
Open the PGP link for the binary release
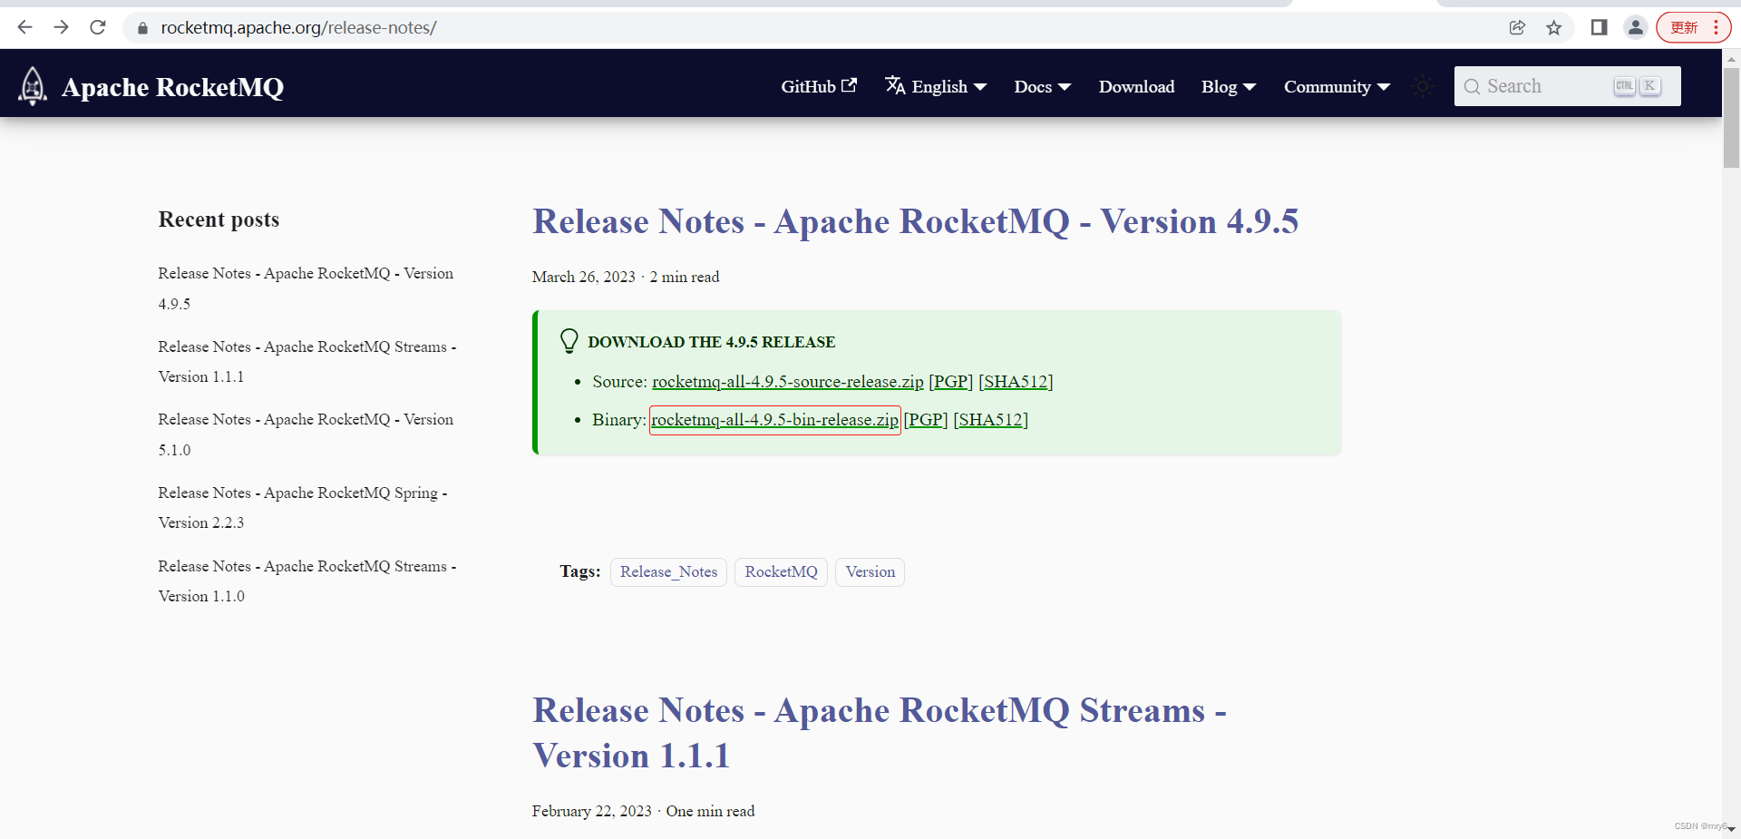coord(925,420)
